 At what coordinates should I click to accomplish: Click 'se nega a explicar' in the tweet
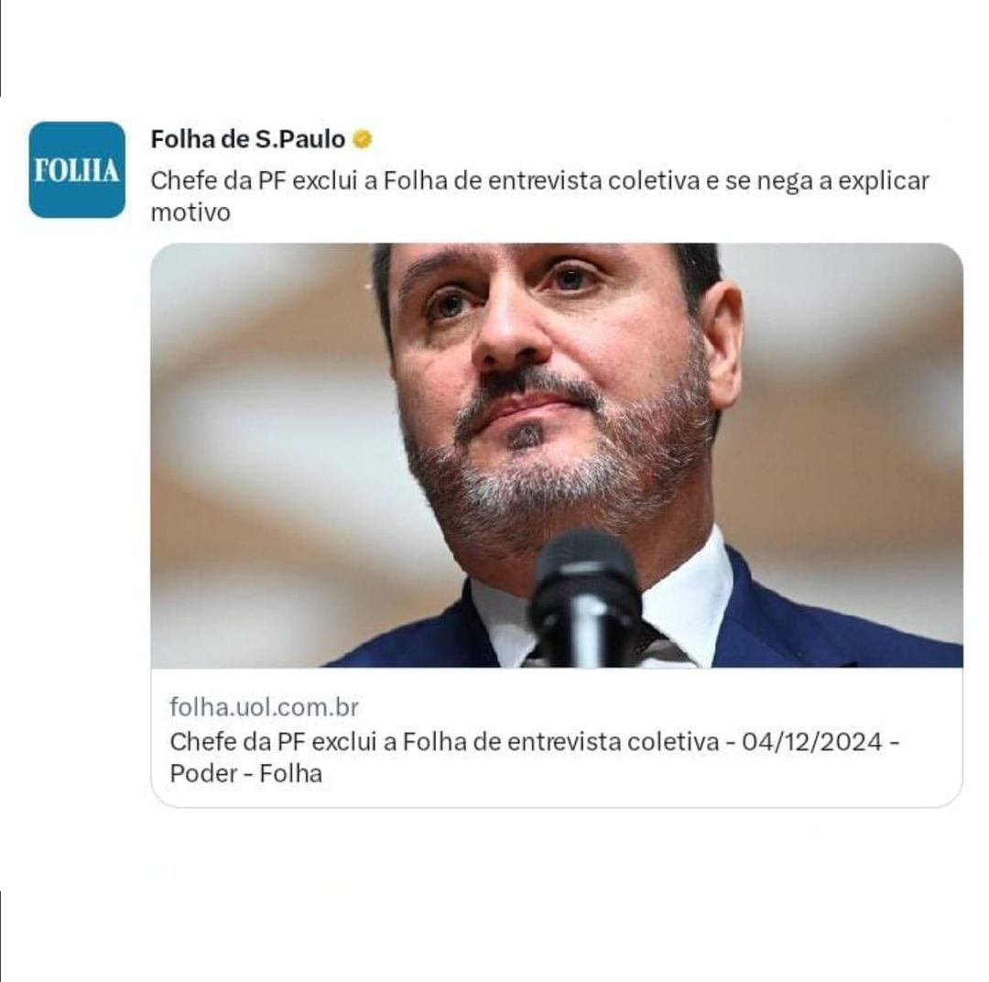click(827, 180)
